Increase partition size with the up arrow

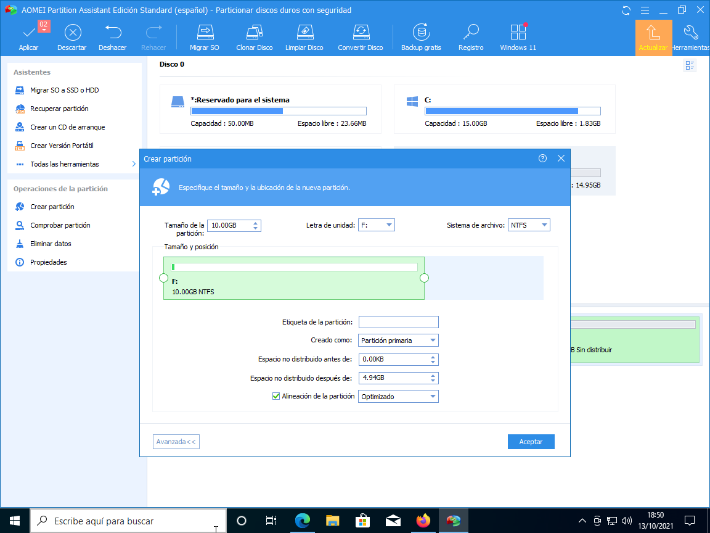(256, 223)
